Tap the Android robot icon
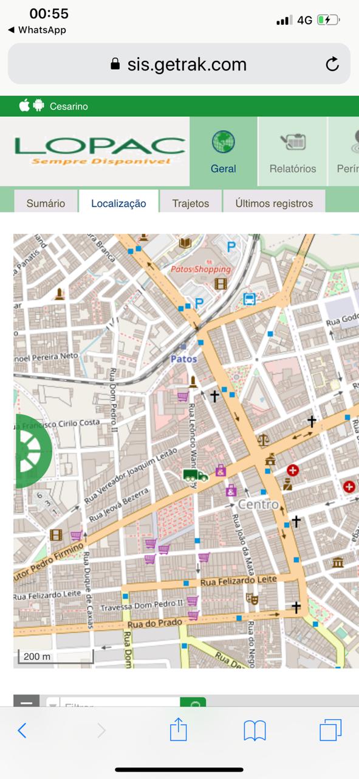 pyautogui.click(x=39, y=106)
